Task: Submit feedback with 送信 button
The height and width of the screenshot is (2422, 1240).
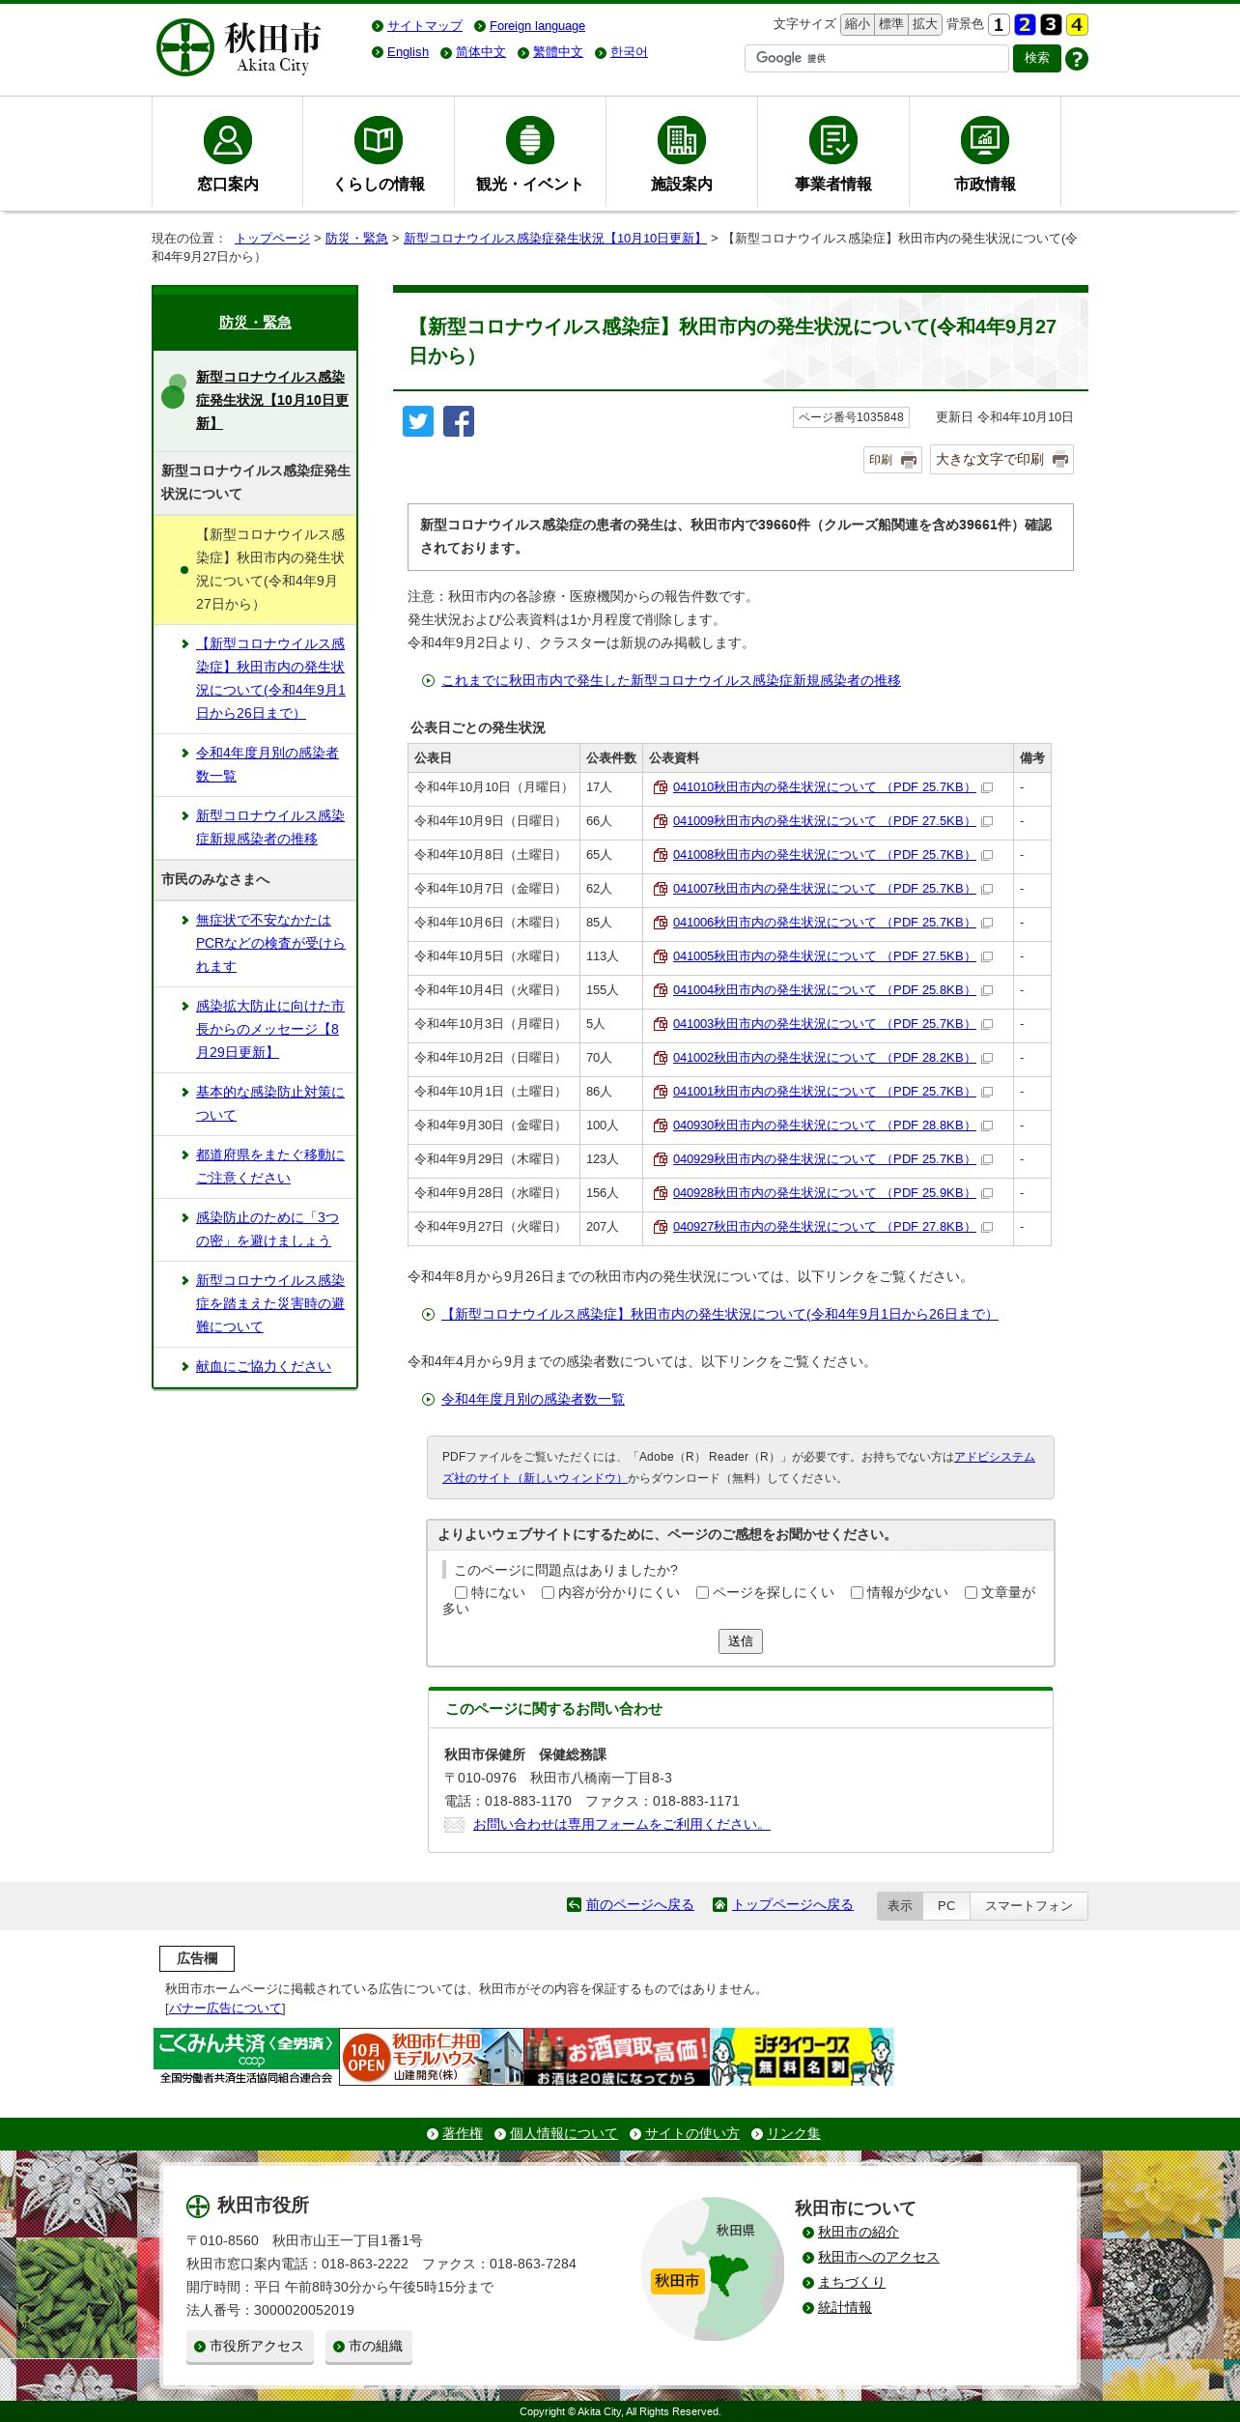Action: (x=741, y=1641)
